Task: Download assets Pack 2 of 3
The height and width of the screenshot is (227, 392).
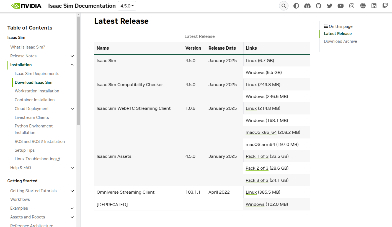Action: pos(257,168)
